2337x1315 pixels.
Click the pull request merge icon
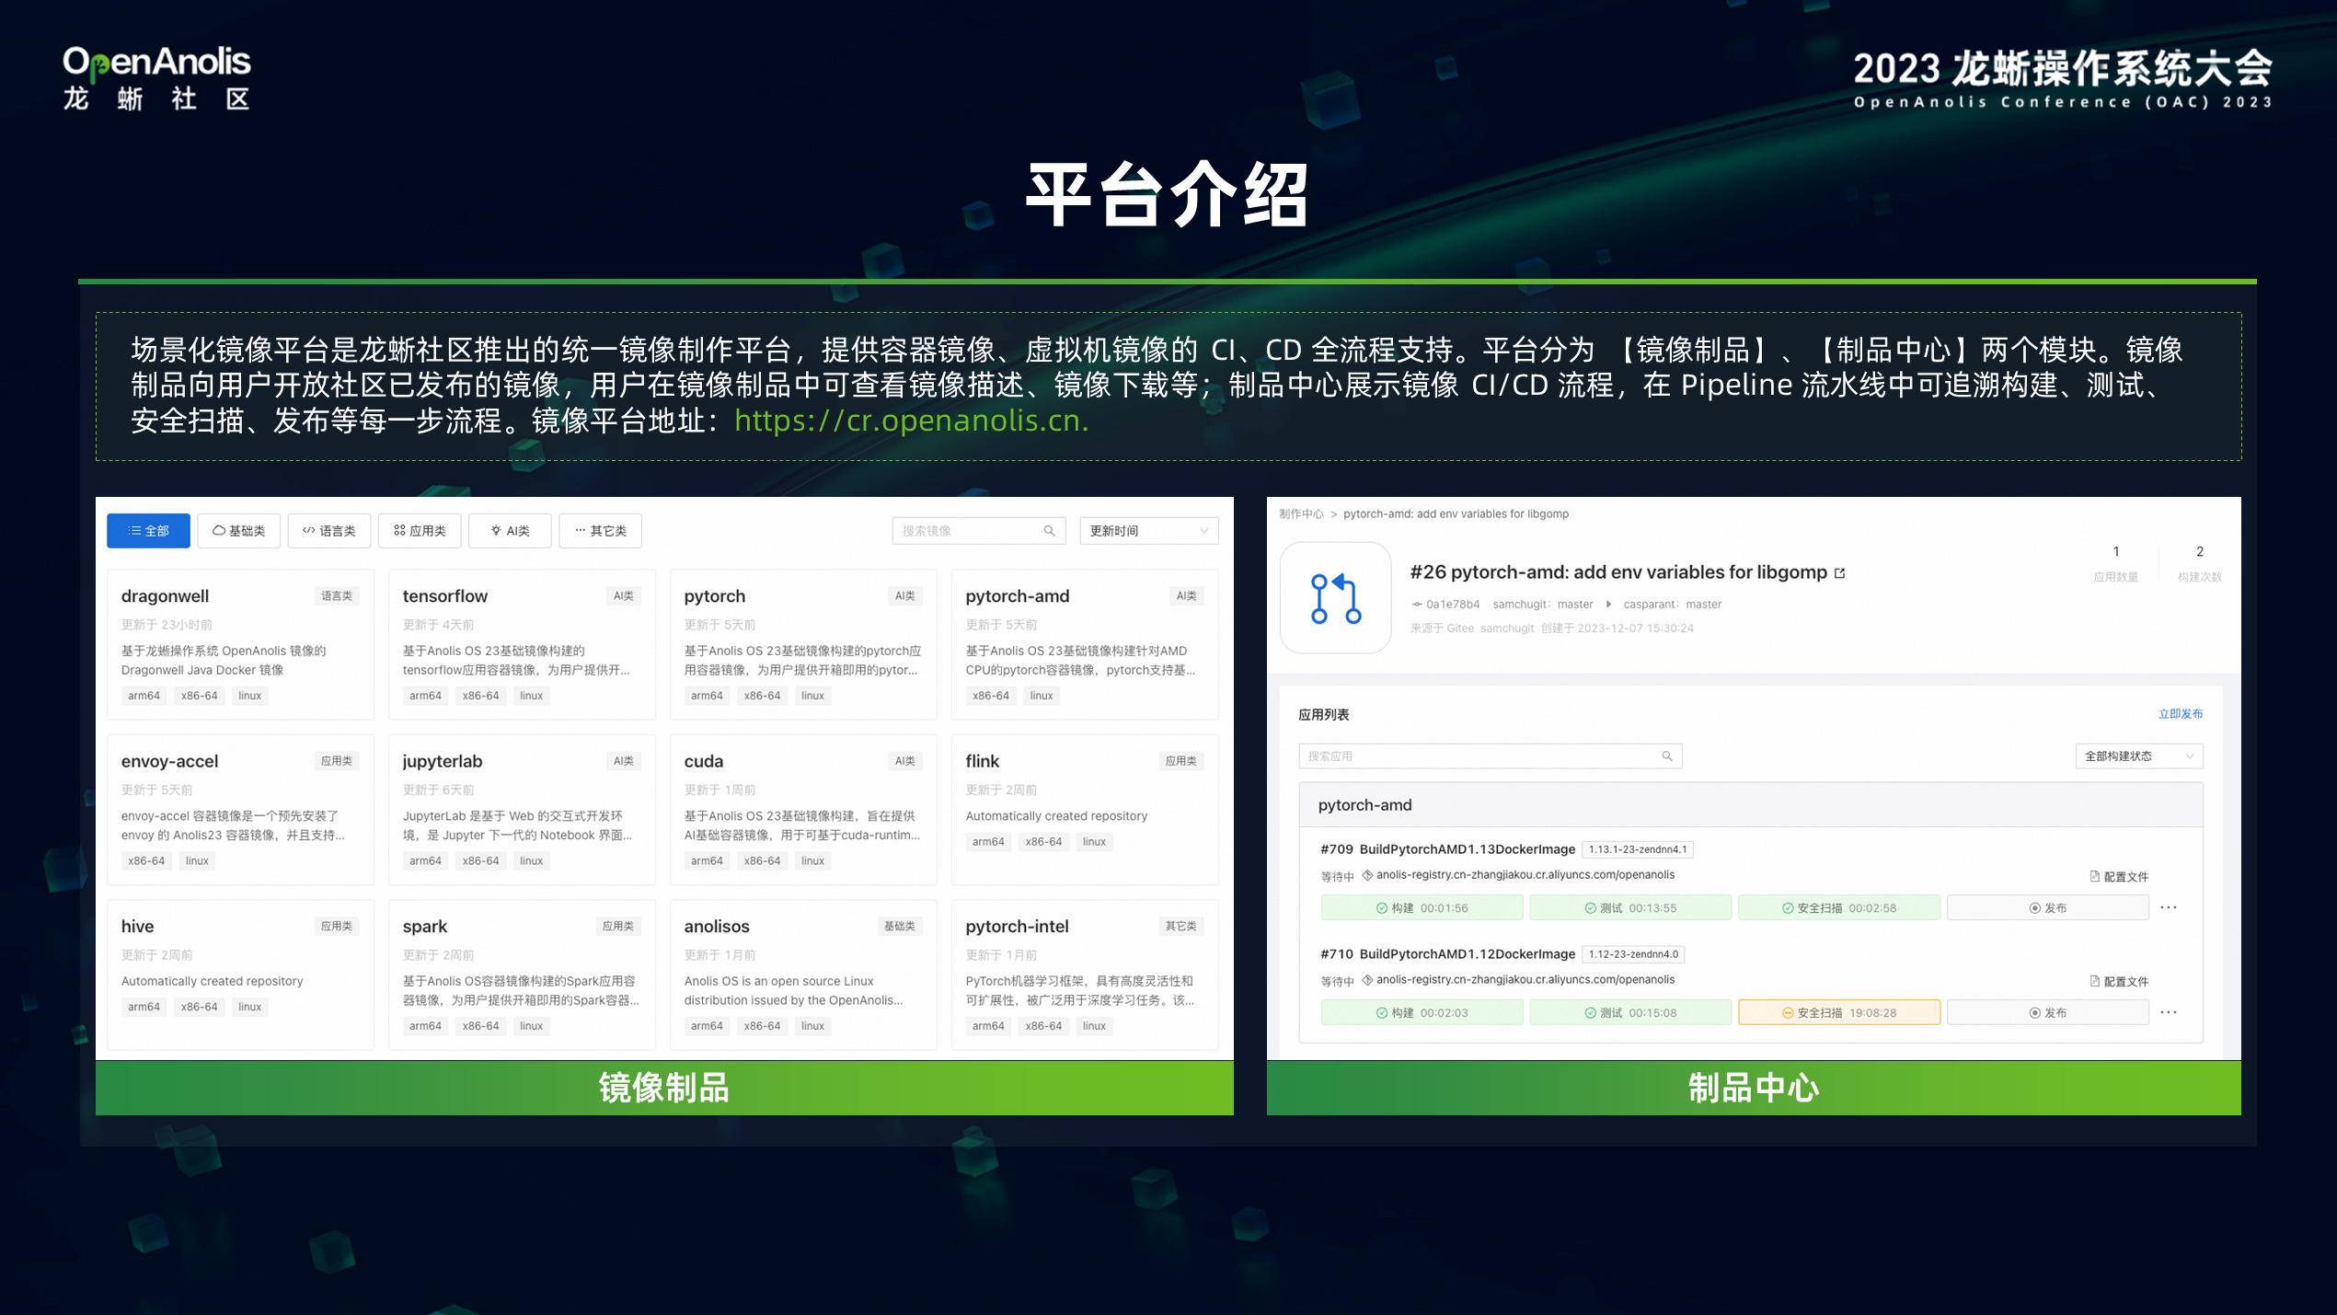pos(1336,598)
